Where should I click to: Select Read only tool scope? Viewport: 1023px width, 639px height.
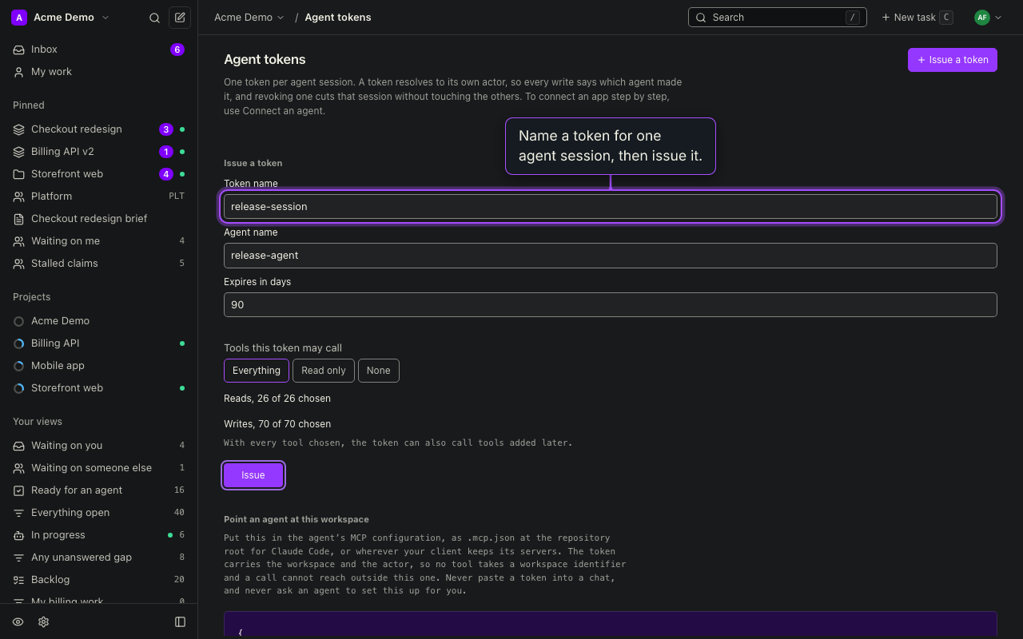coord(324,371)
